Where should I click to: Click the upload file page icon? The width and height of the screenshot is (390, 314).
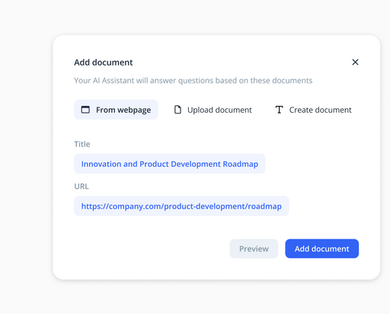point(177,110)
